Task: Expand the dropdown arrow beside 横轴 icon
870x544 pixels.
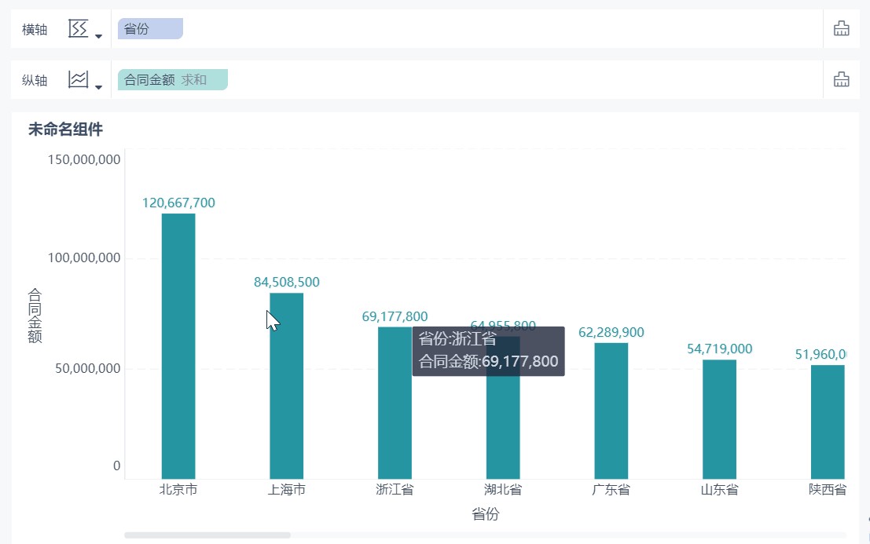Action: [x=98, y=36]
